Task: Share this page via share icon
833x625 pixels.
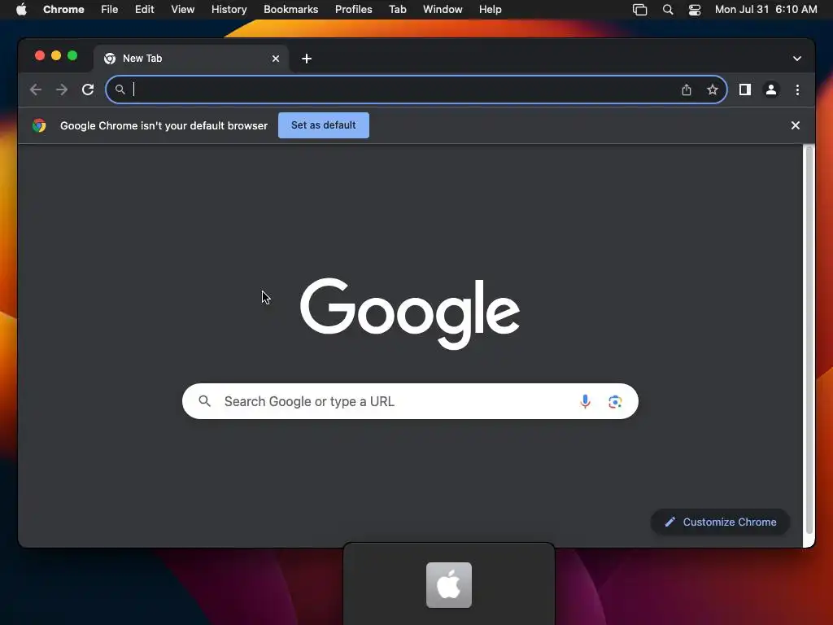Action: click(687, 90)
